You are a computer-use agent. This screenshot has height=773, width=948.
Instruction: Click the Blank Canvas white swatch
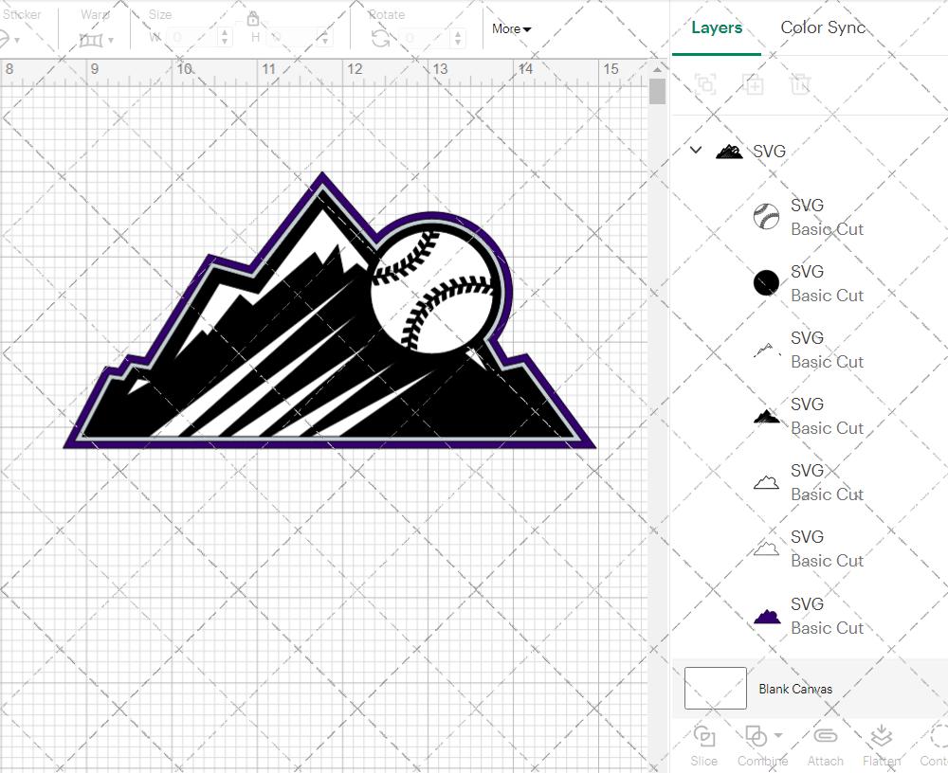(715, 688)
